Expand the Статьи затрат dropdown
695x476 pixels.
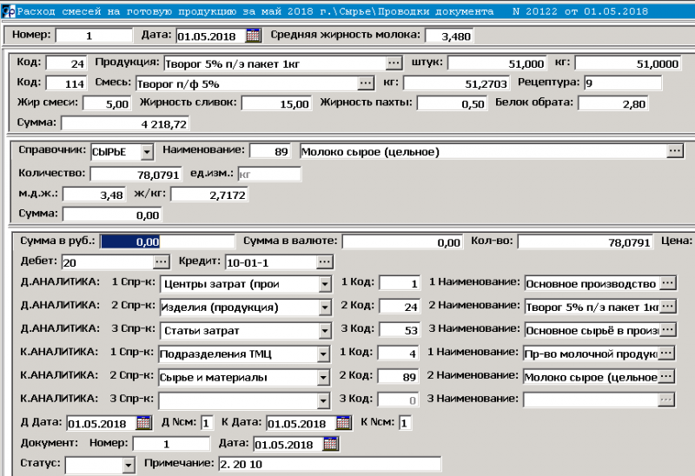click(325, 331)
